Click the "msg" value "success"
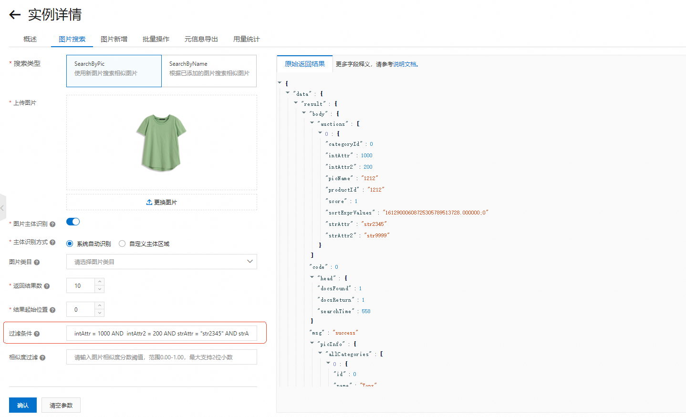The image size is (686, 417). pyautogui.click(x=345, y=333)
